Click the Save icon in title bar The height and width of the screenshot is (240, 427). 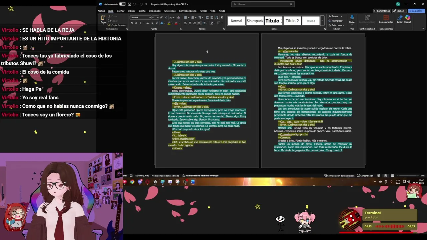tap(129, 4)
